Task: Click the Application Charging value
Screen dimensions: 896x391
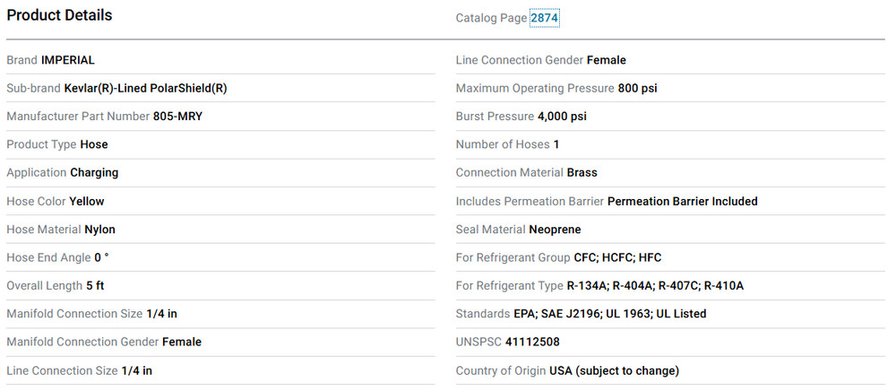Action: coord(94,173)
